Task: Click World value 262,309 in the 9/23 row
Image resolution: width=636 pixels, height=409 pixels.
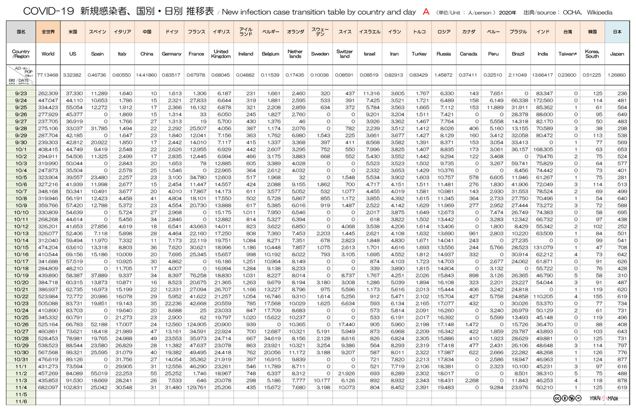Action: [x=48, y=92]
